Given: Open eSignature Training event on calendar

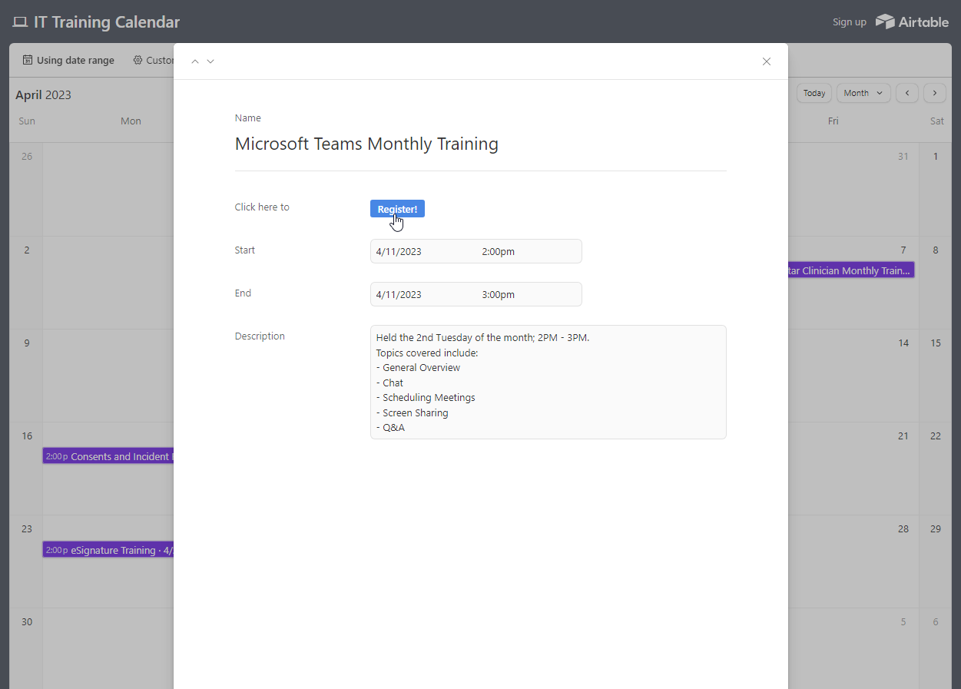Looking at the screenshot, I should point(108,550).
